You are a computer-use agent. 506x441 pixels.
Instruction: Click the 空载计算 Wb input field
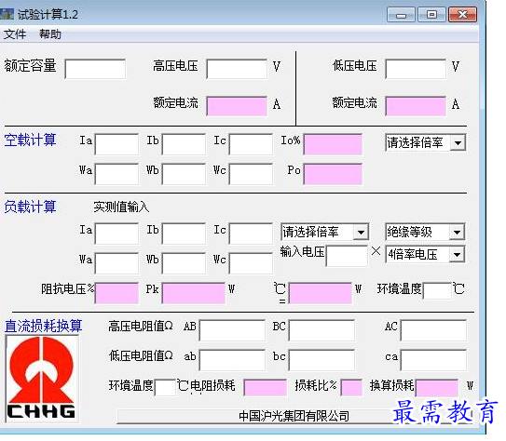(184, 174)
